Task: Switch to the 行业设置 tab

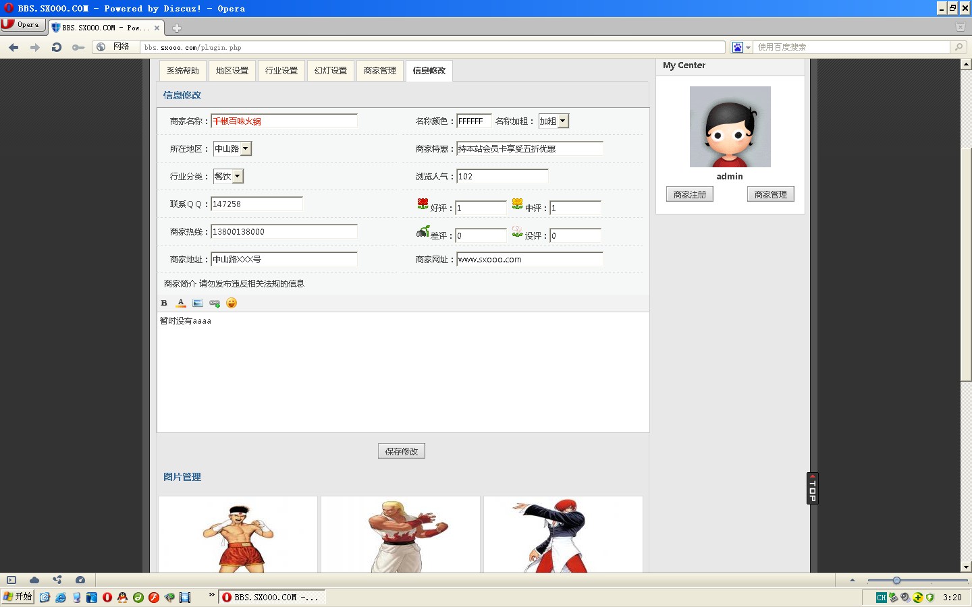Action: click(281, 71)
